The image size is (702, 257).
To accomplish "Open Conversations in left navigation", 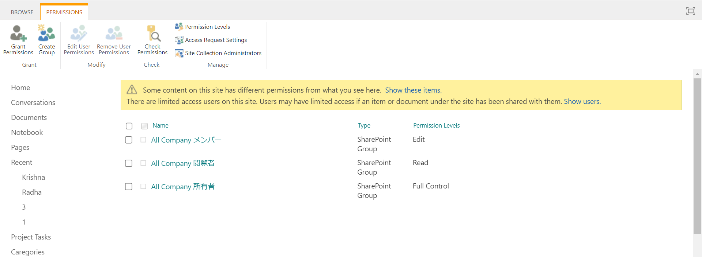I will click(33, 102).
